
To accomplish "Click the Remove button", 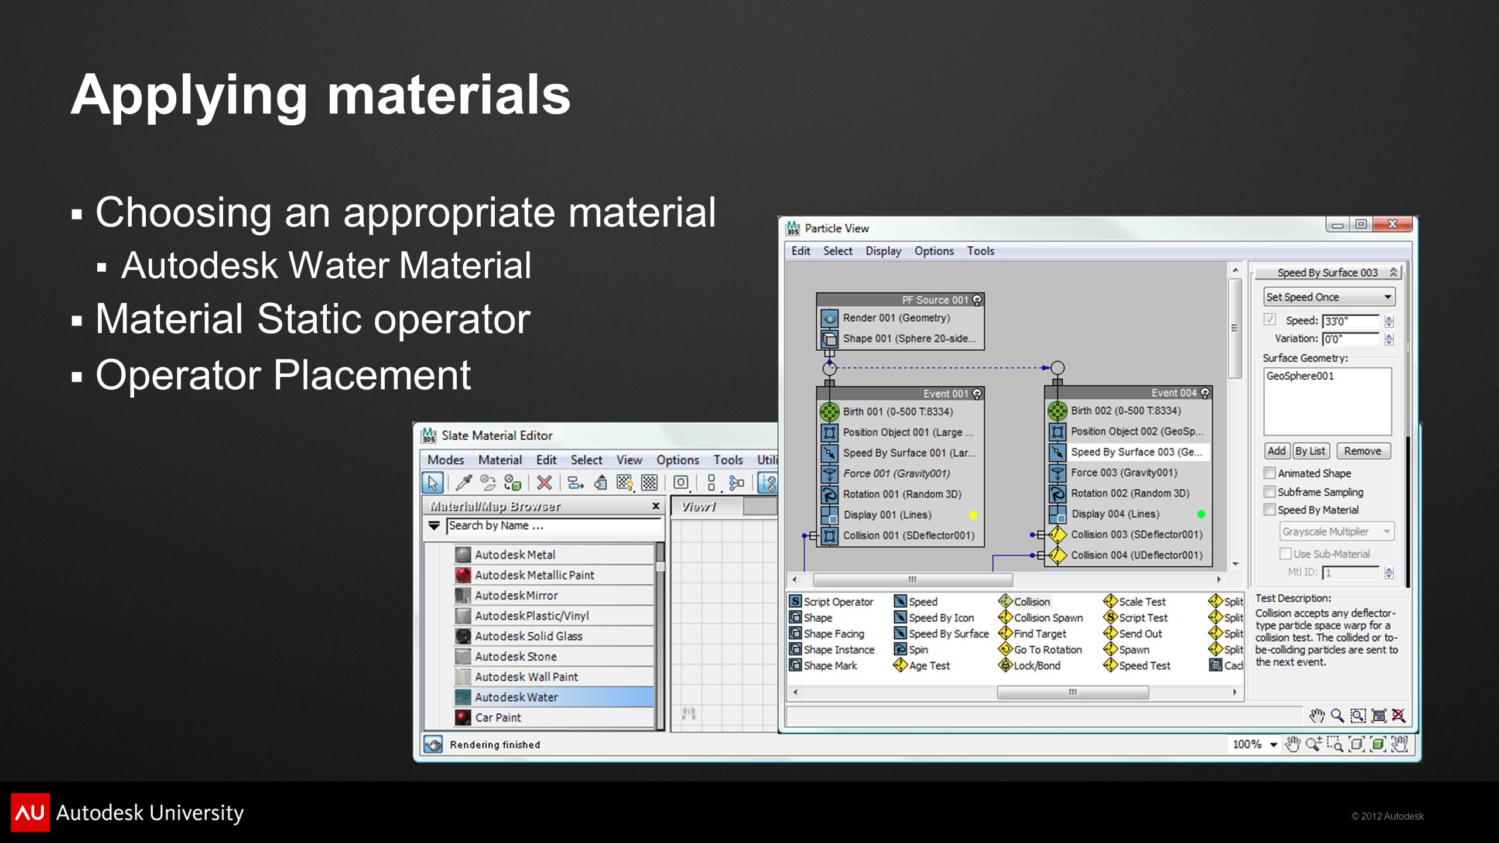I will (1363, 451).
